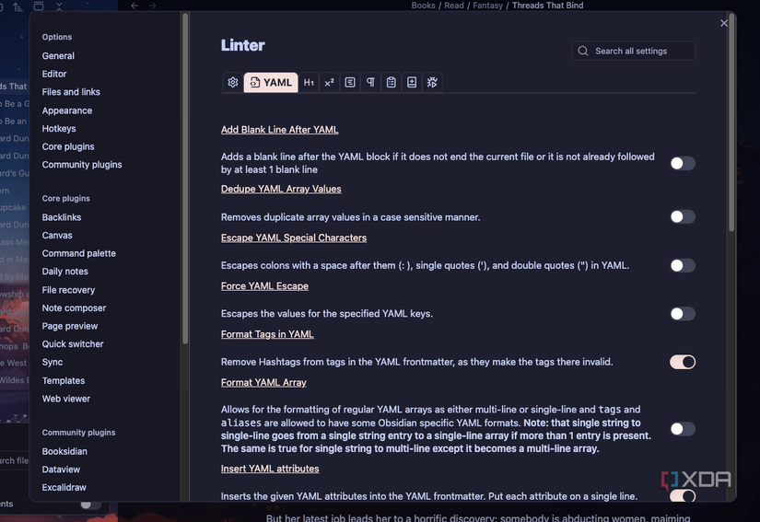Image resolution: width=760 pixels, height=522 pixels.
Task: Enable Escape YAML Special Characters toggle
Action: [x=683, y=265]
